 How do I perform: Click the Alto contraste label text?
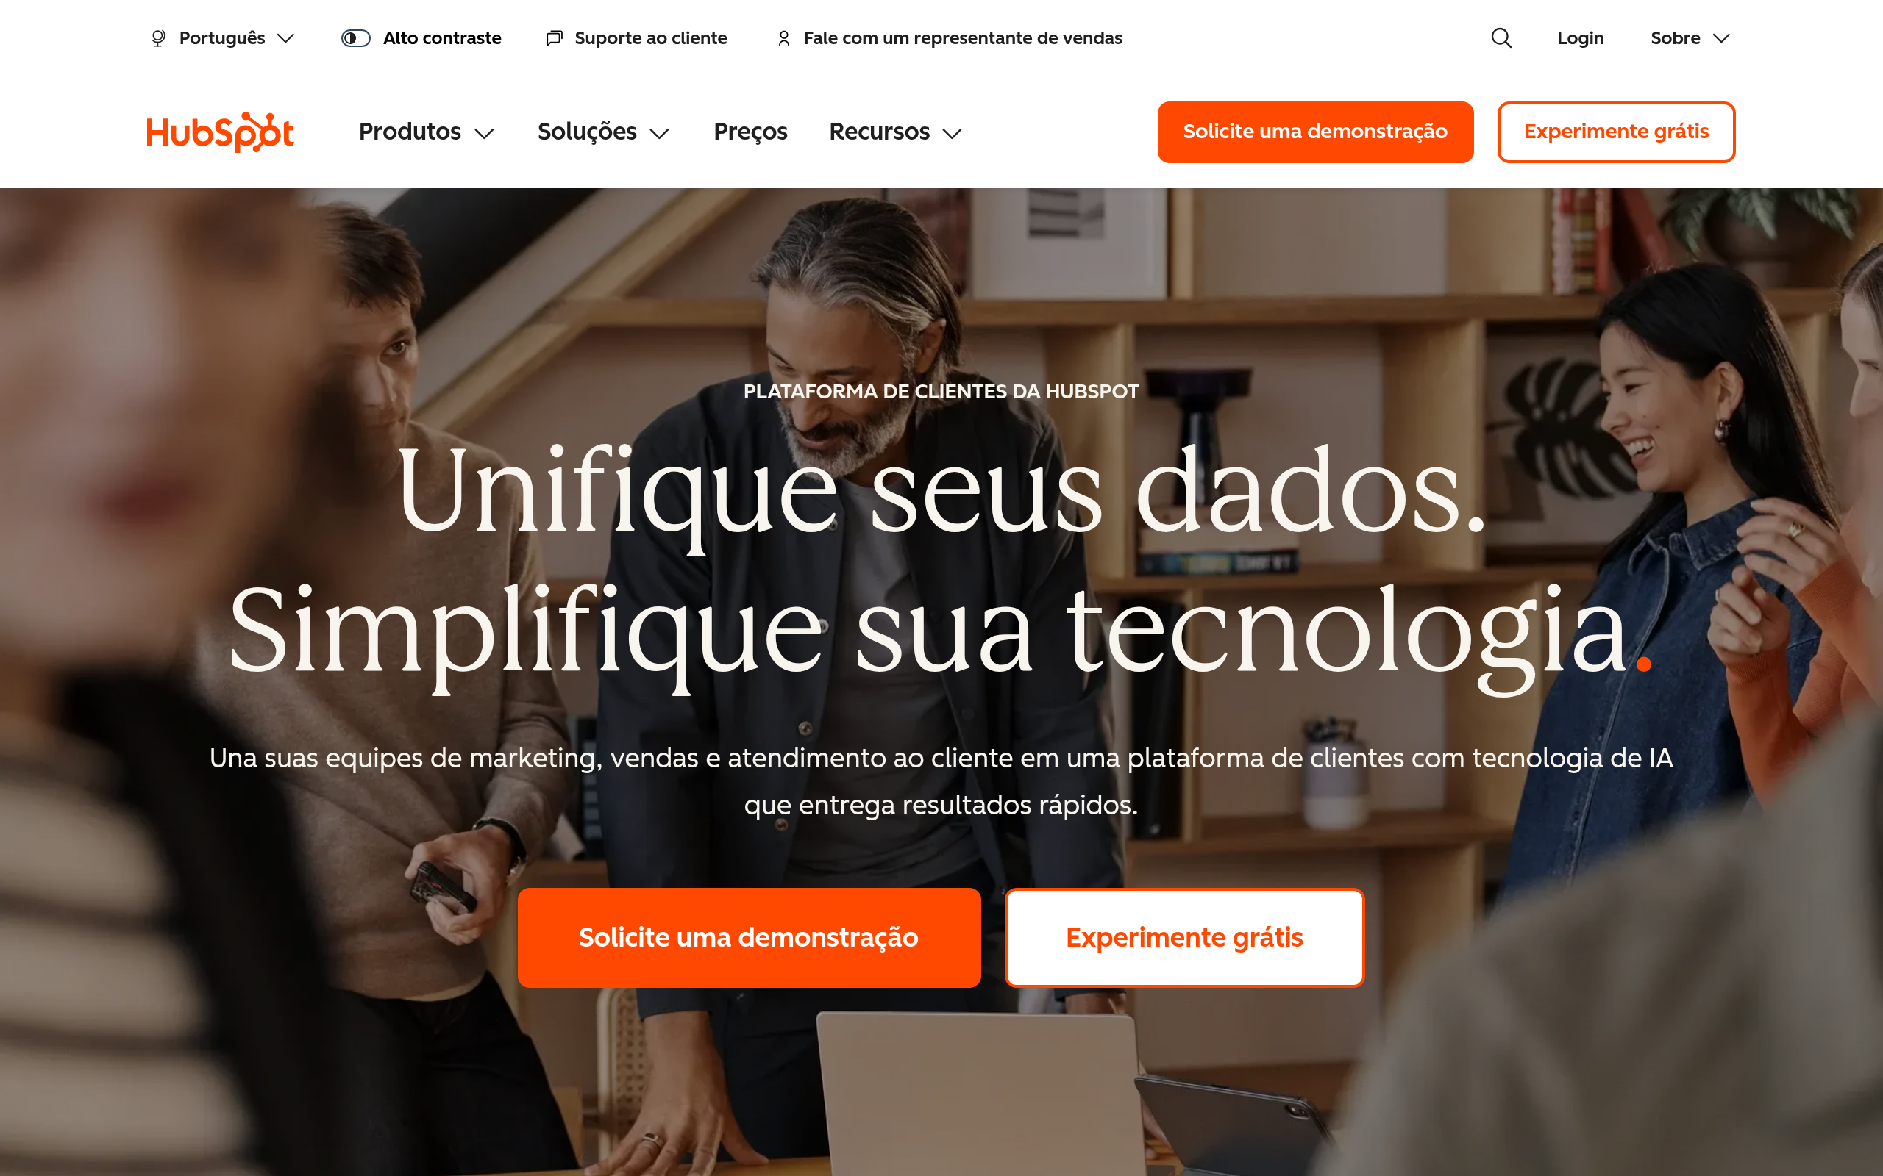[x=442, y=38]
